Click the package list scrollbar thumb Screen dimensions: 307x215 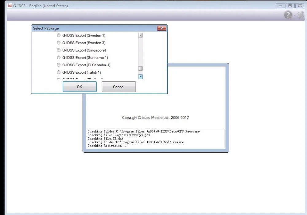coord(140,68)
